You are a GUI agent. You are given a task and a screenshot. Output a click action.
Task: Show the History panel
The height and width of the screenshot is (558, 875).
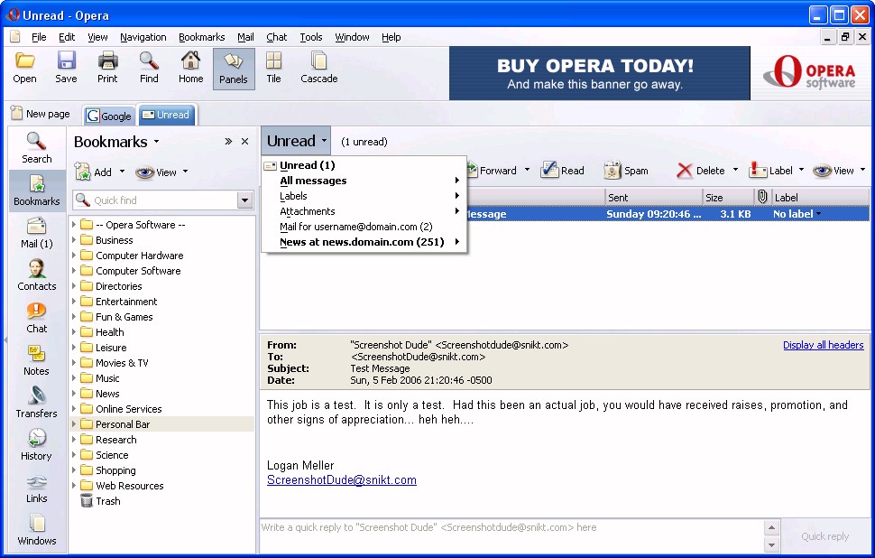point(36,444)
